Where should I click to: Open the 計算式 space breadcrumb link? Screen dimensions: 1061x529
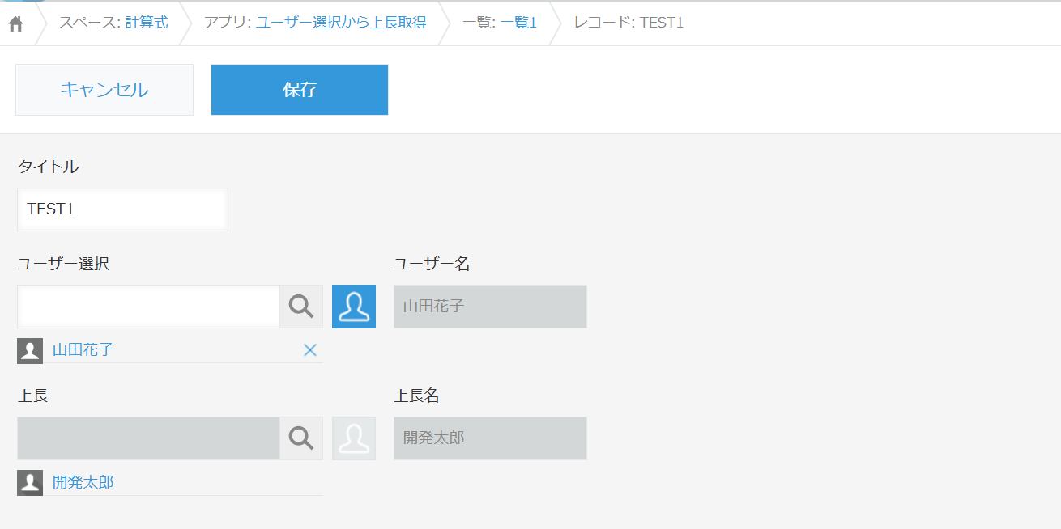point(147,23)
